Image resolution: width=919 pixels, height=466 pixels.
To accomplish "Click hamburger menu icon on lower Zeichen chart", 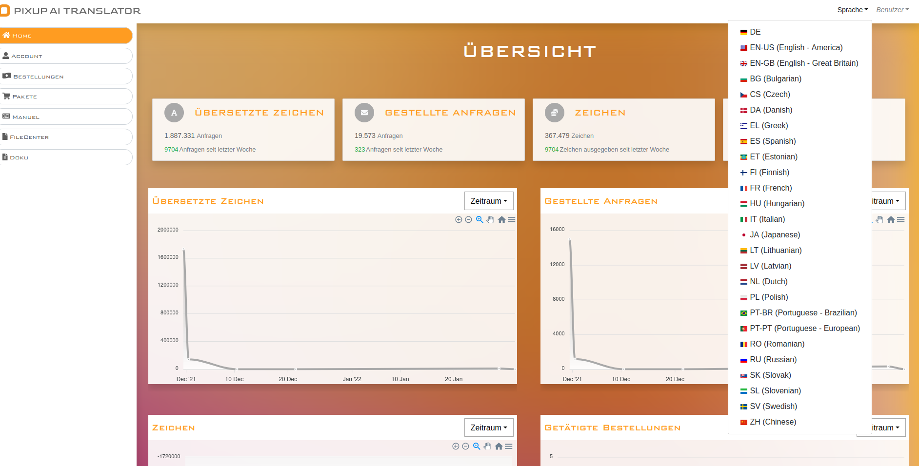I will pyautogui.click(x=508, y=447).
